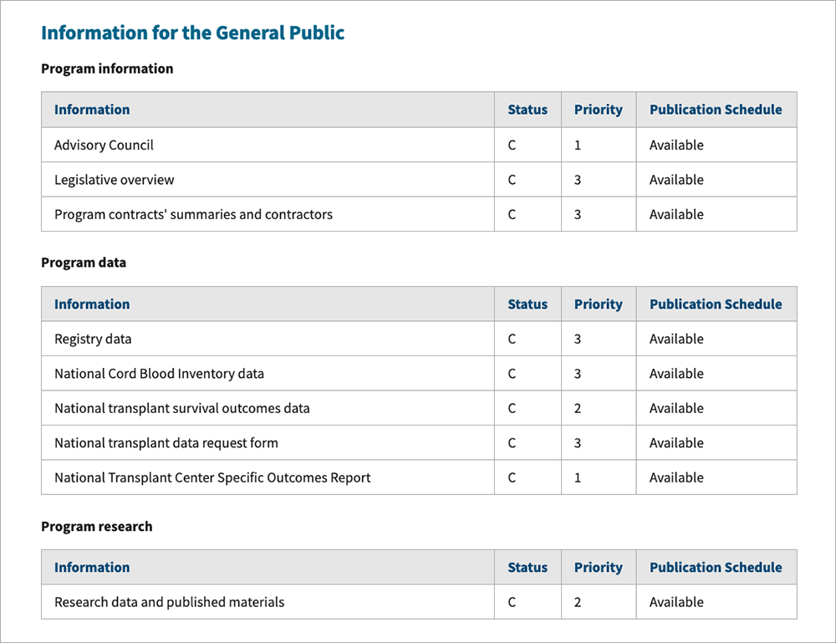This screenshot has height=643, width=836.
Task: Select Program contracts' summaries and contractors text
Action: tap(193, 215)
